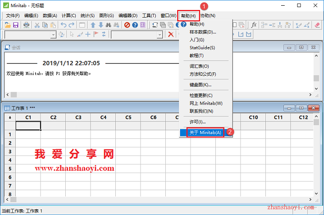The image size is (324, 215).
Task: Open the 图形(G) menu
Action: 106,16
